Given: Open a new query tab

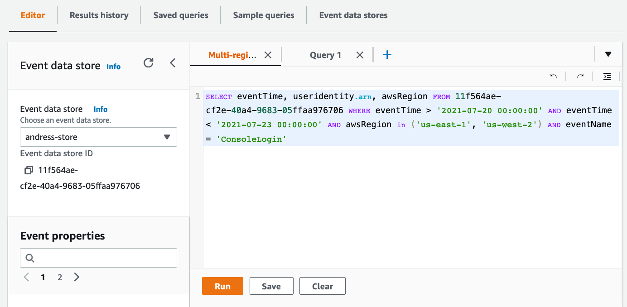Looking at the screenshot, I should pos(387,54).
